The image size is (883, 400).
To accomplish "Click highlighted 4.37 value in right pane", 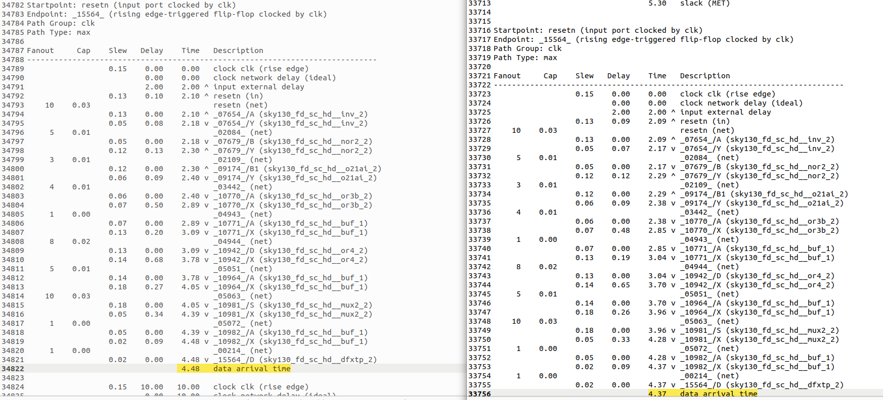I will 657,394.
